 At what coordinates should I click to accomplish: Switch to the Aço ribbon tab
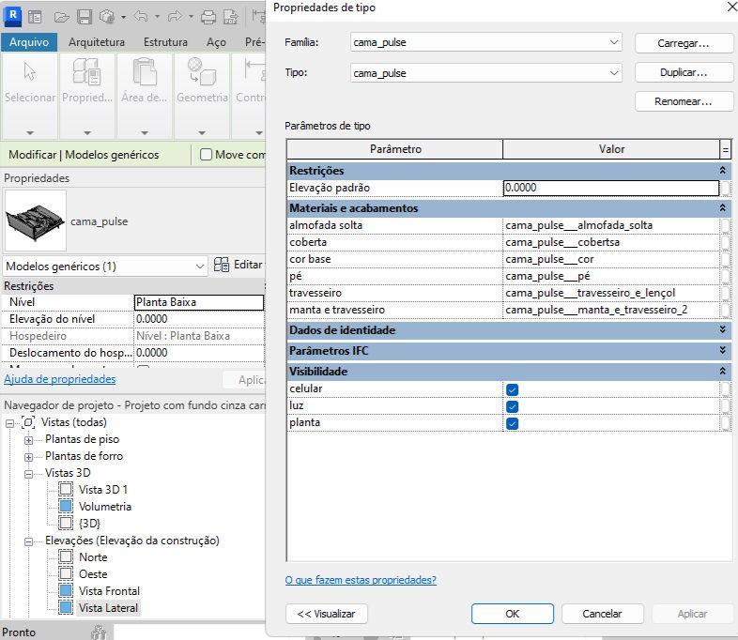coord(216,42)
